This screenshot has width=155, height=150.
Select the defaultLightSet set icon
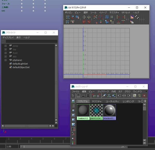click(x=11, y=64)
